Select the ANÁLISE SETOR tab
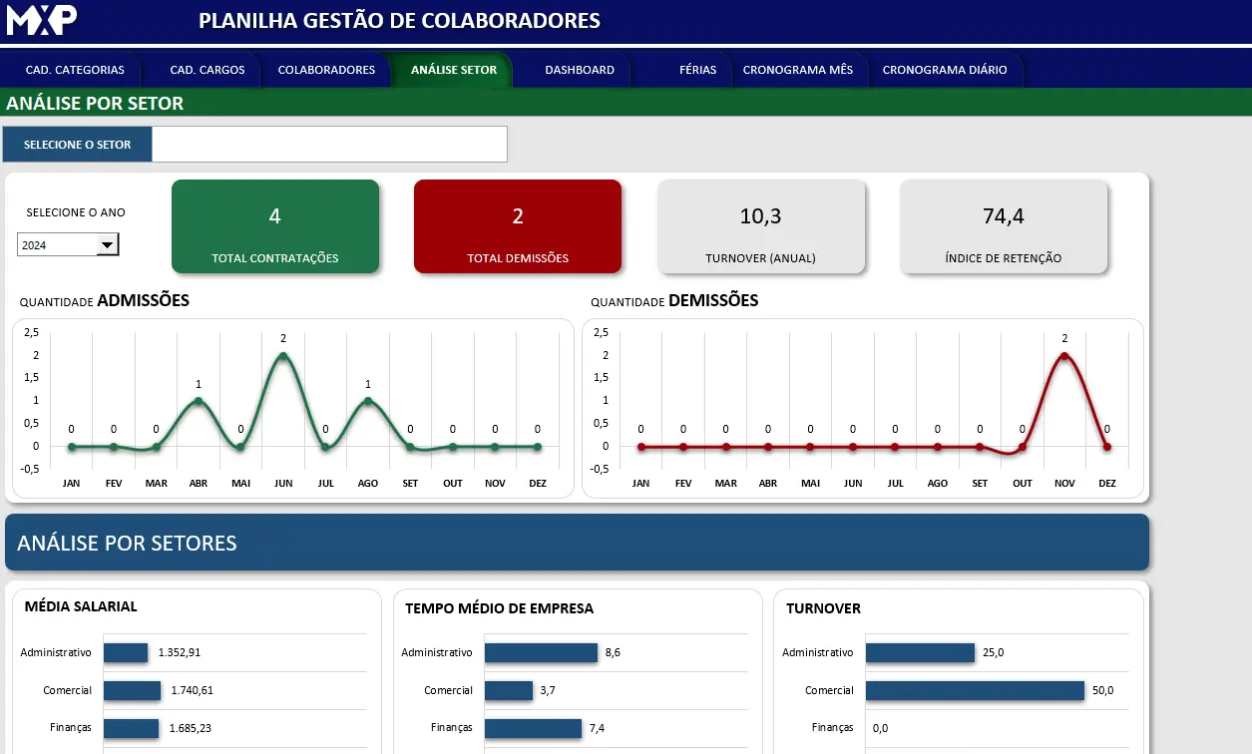The height and width of the screenshot is (754, 1252). pos(454,70)
